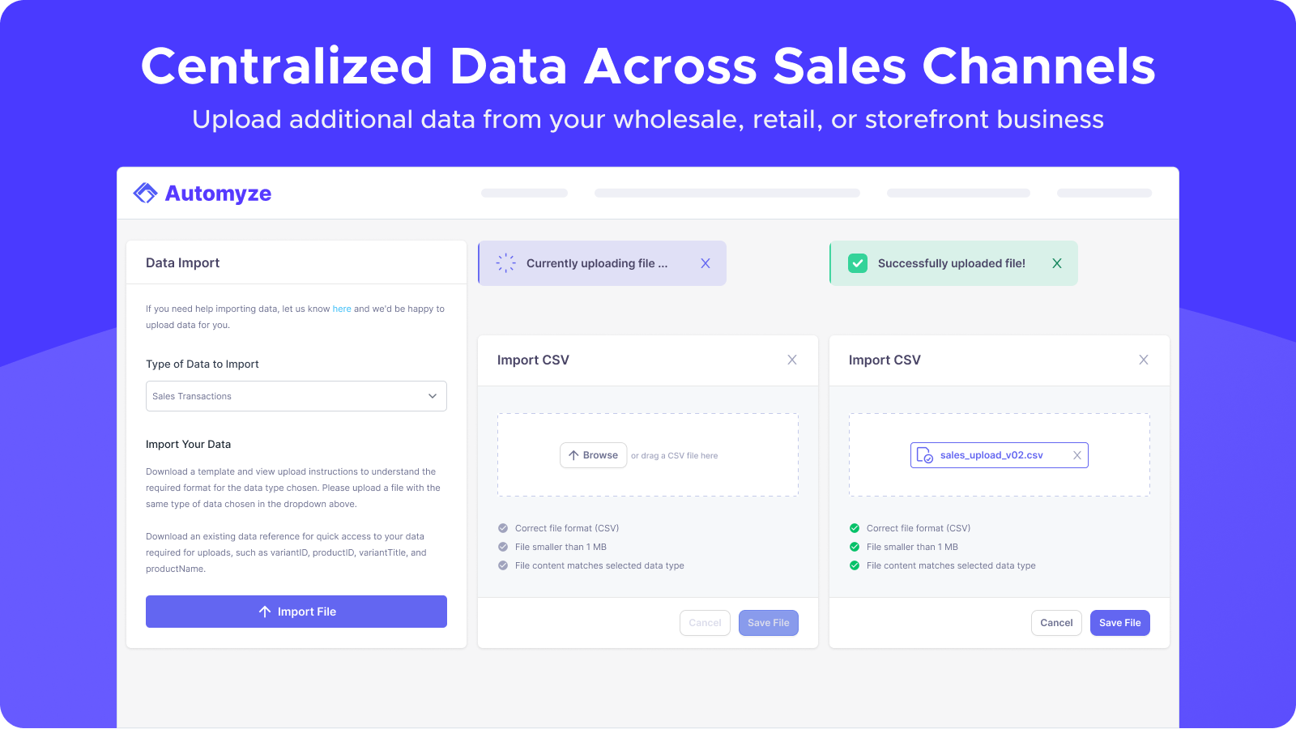The width and height of the screenshot is (1296, 729).
Task: Click the green 'Correct file format (CSV)' checkmark
Action: (855, 528)
